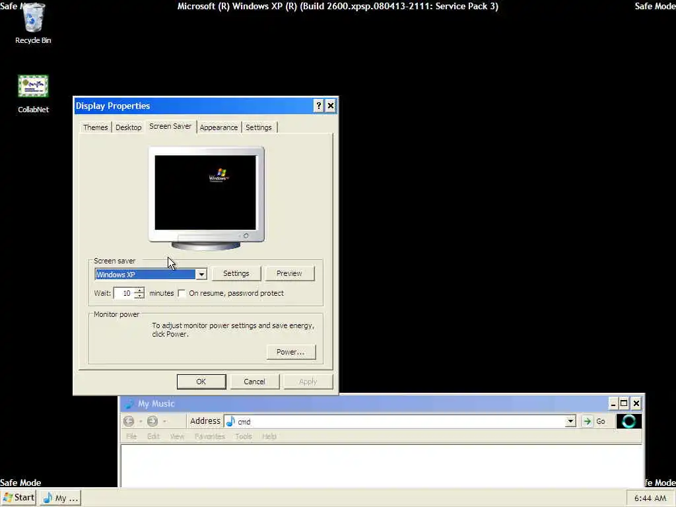Open monitor Power settings button
This screenshot has width=676, height=507.
(291, 352)
